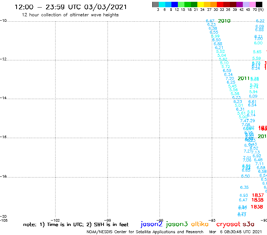Viewport: 267px width, 235px height.
Task: Click the note about UTC time and SWH in feet
Action: (x=76, y=225)
